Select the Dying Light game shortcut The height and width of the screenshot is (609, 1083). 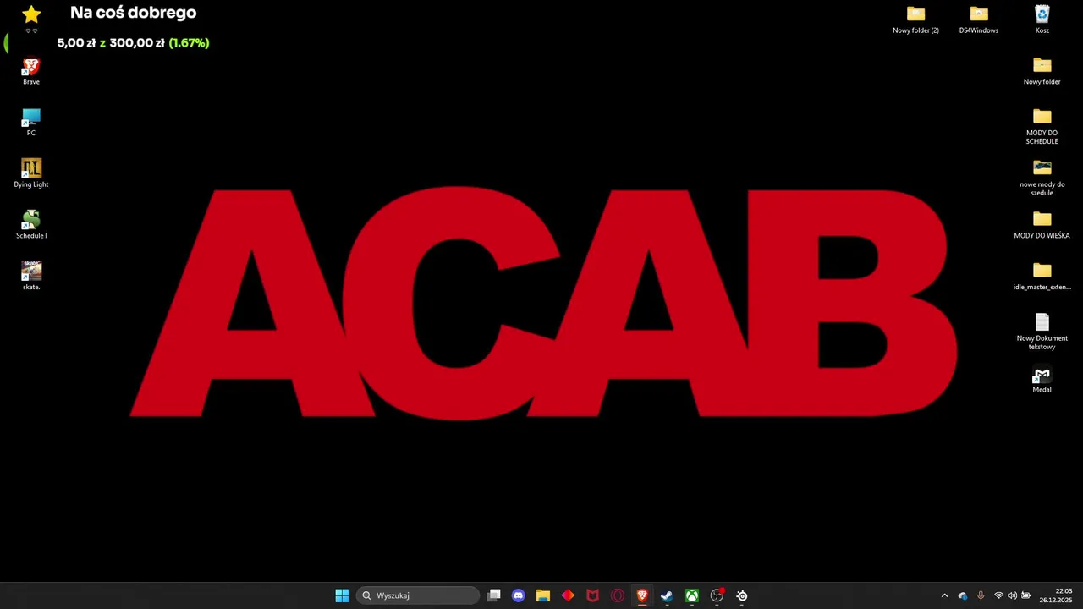[x=31, y=173]
